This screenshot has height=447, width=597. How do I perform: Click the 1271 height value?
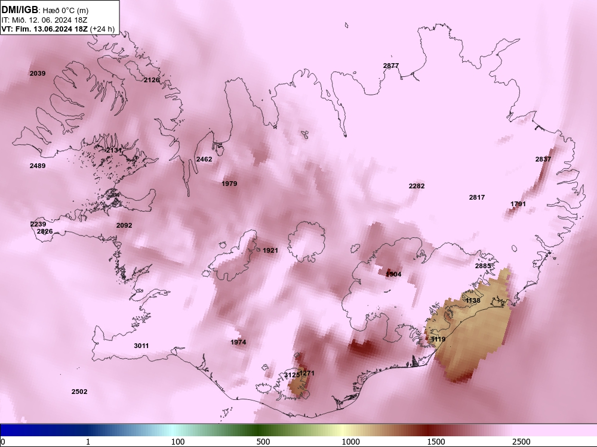tap(307, 374)
